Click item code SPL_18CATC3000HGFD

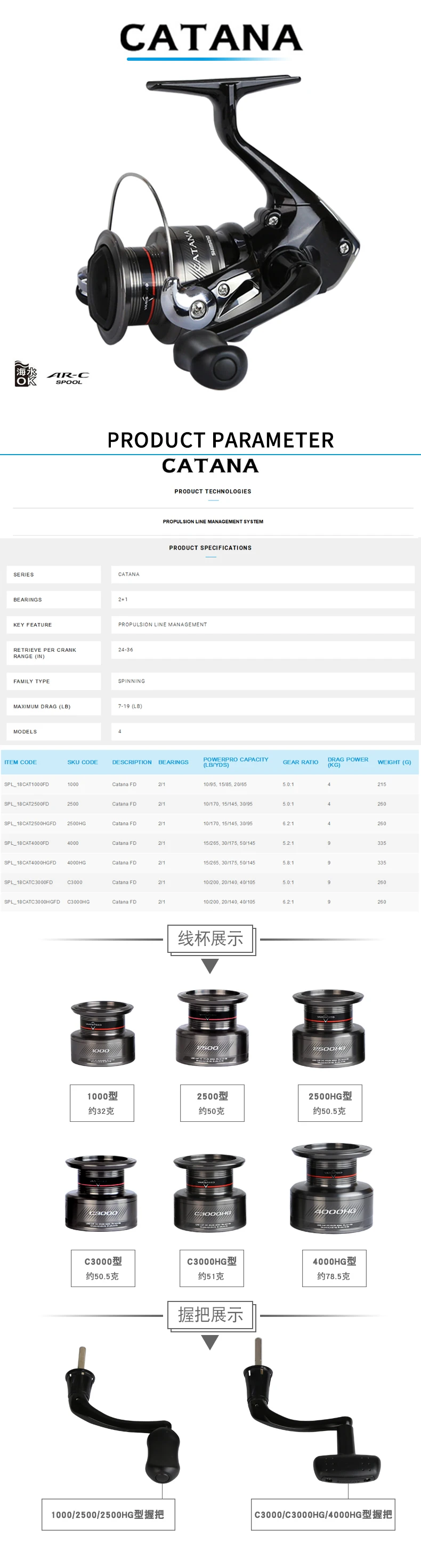[x=32, y=902]
